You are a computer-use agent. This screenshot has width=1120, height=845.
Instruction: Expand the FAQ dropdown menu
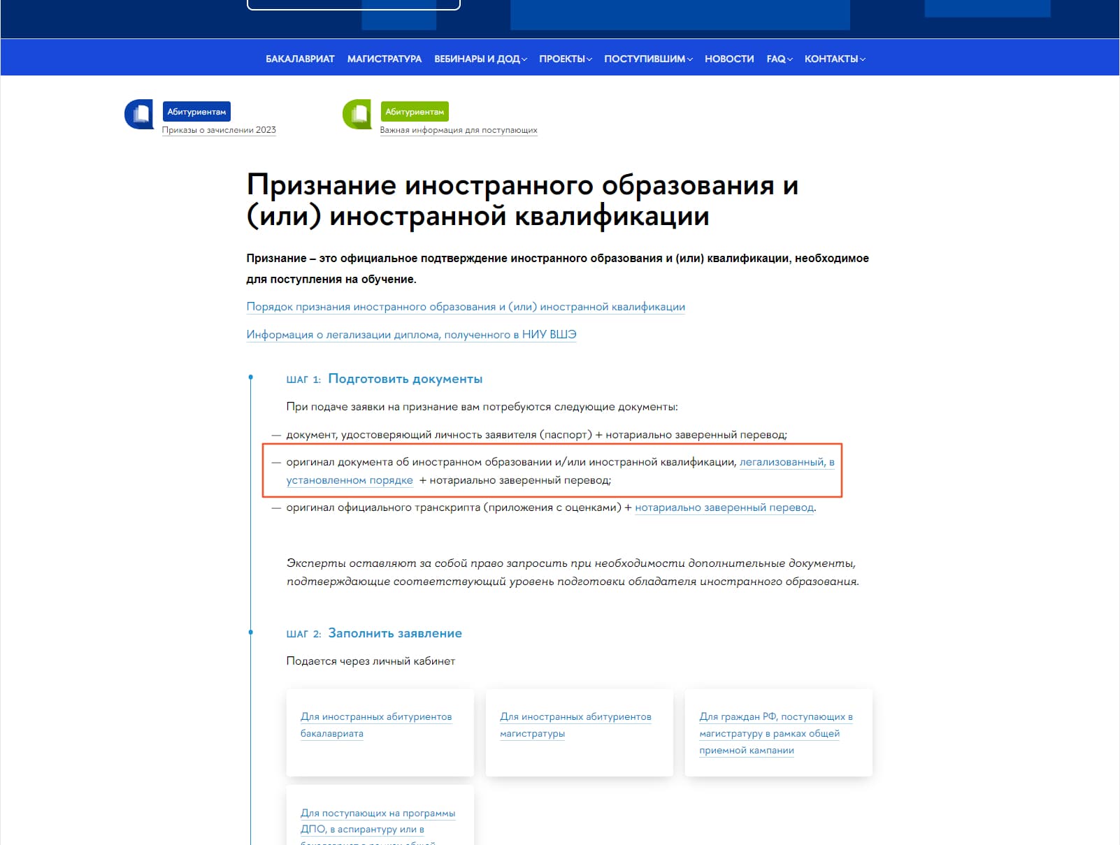point(780,59)
